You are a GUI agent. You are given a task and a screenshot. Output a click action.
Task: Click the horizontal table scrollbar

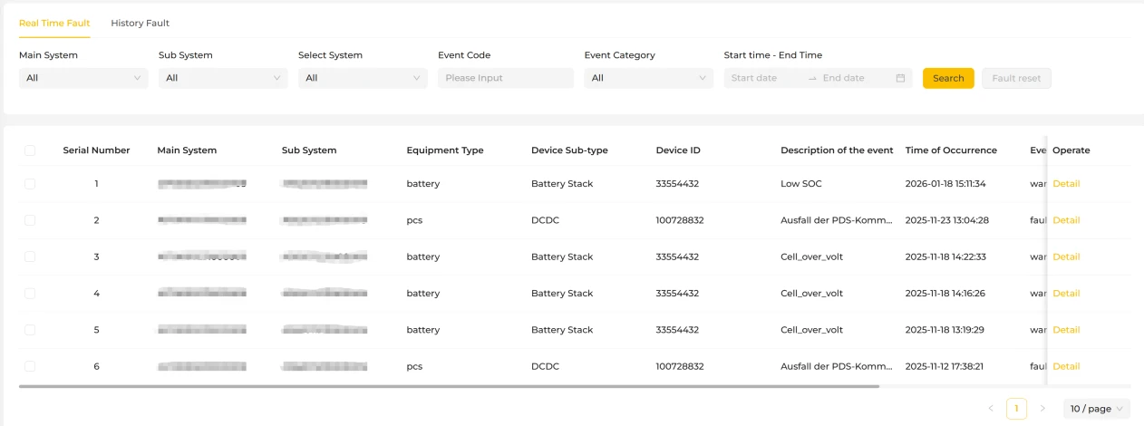449,387
